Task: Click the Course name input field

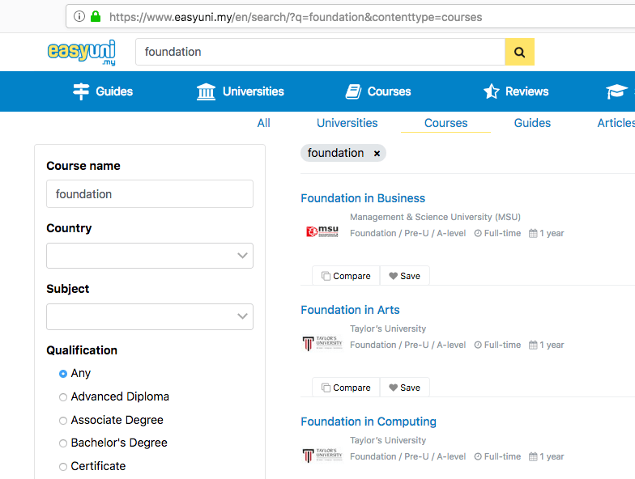Action: [x=150, y=194]
